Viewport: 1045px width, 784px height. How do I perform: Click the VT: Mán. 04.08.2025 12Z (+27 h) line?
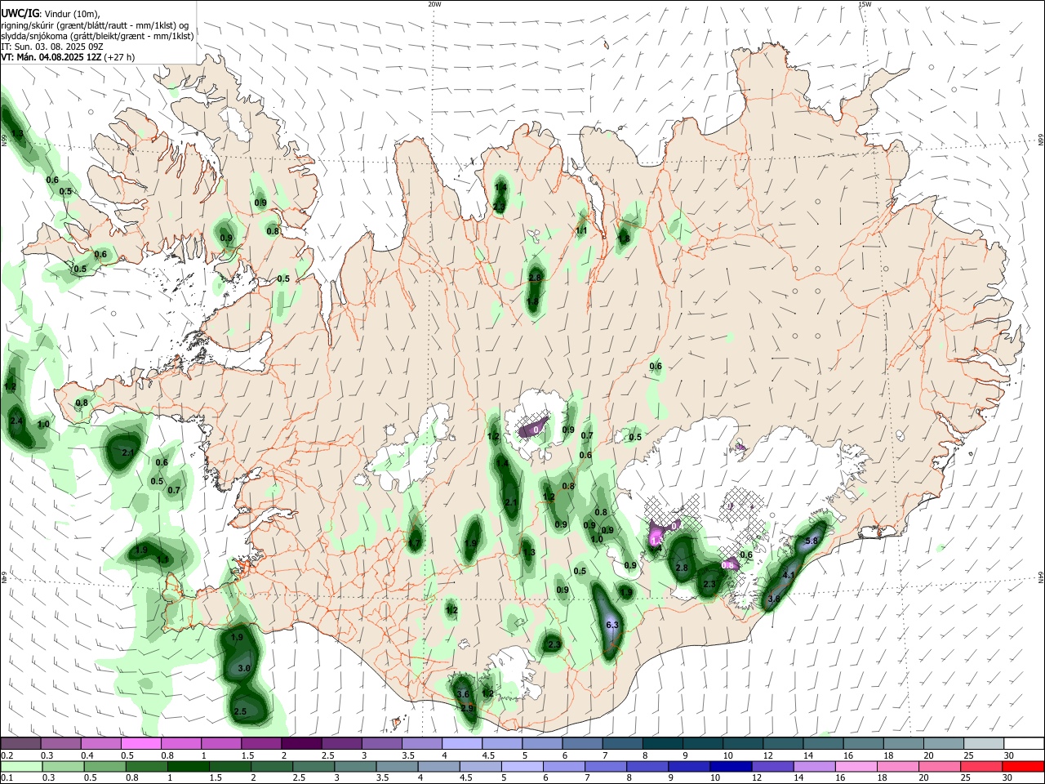[x=68, y=57]
